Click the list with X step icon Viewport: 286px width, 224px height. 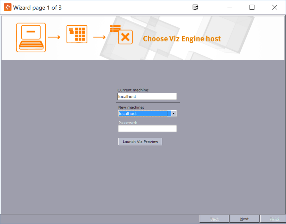tap(121, 35)
